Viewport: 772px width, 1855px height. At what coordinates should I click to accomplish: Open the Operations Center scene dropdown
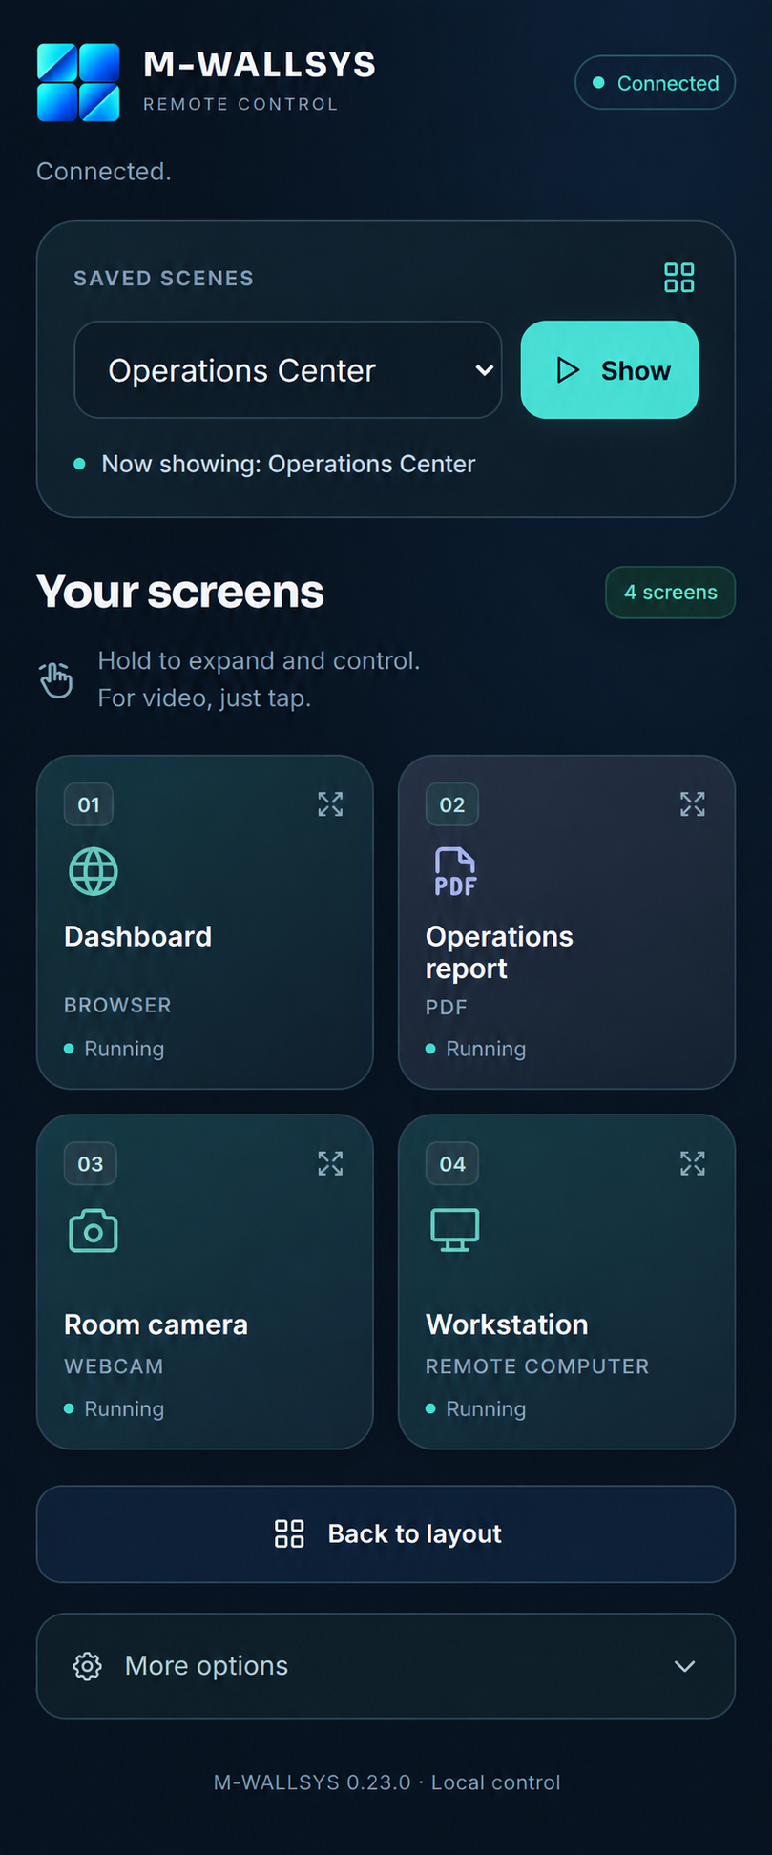point(288,370)
